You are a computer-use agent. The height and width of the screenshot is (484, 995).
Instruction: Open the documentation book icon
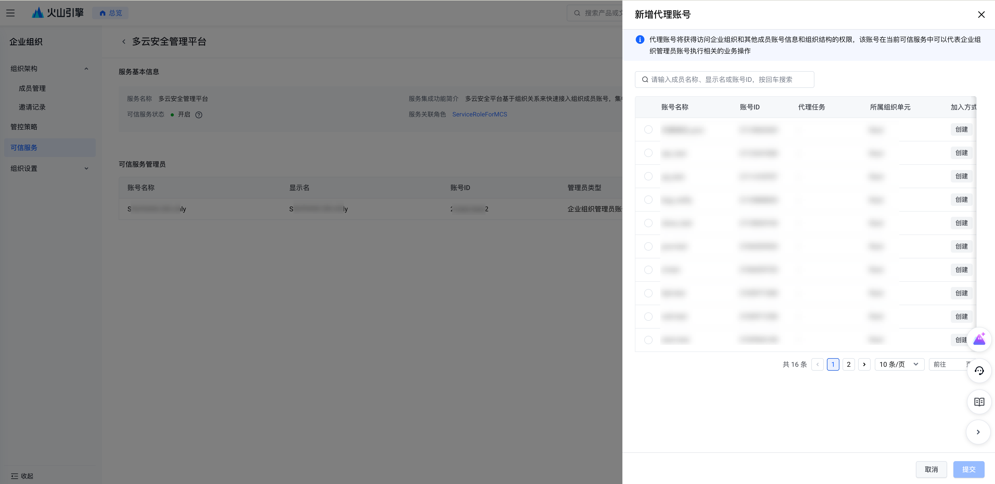pos(979,402)
